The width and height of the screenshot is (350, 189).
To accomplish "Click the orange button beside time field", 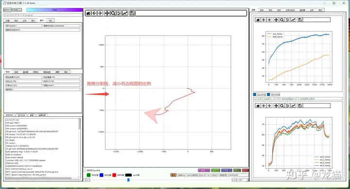I will 174,175.
